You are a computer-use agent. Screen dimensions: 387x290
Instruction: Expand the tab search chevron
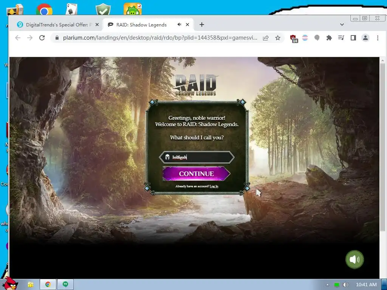342,25
